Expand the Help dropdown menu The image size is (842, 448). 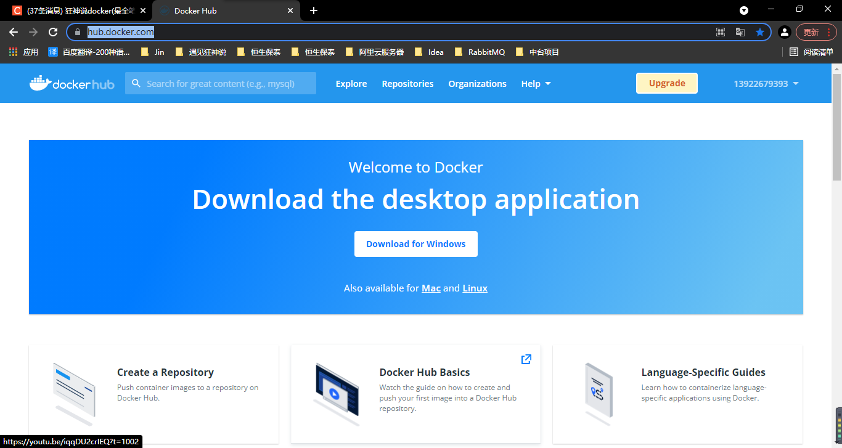(x=536, y=84)
